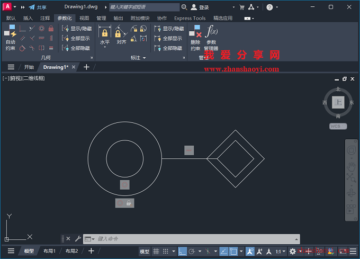The image size is (360, 259).
Task: Click geometric Hide All (全部隐藏) button
Action: pos(76,48)
